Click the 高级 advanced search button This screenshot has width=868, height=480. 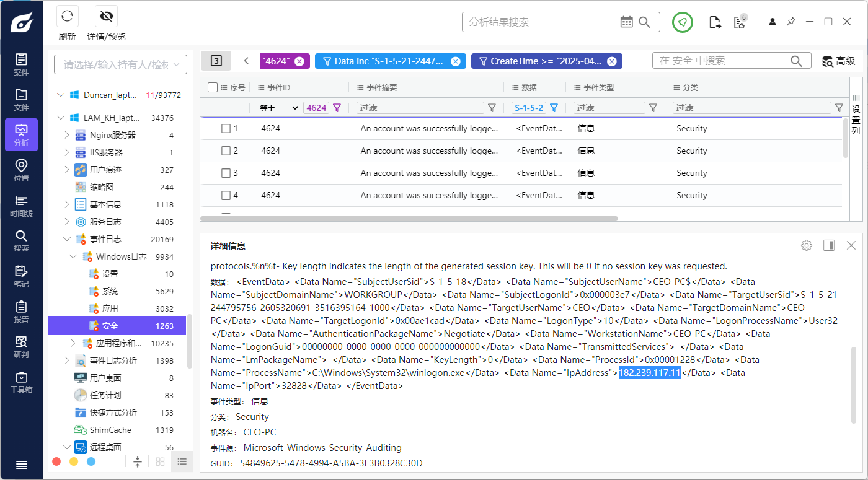(x=838, y=61)
